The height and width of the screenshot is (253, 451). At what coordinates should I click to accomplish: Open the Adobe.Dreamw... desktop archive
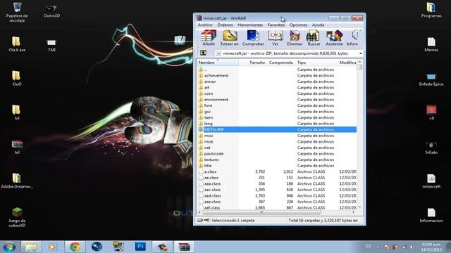point(17,181)
